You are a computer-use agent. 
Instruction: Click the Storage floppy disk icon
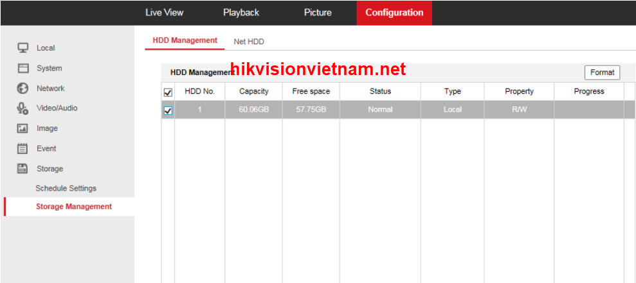23,168
